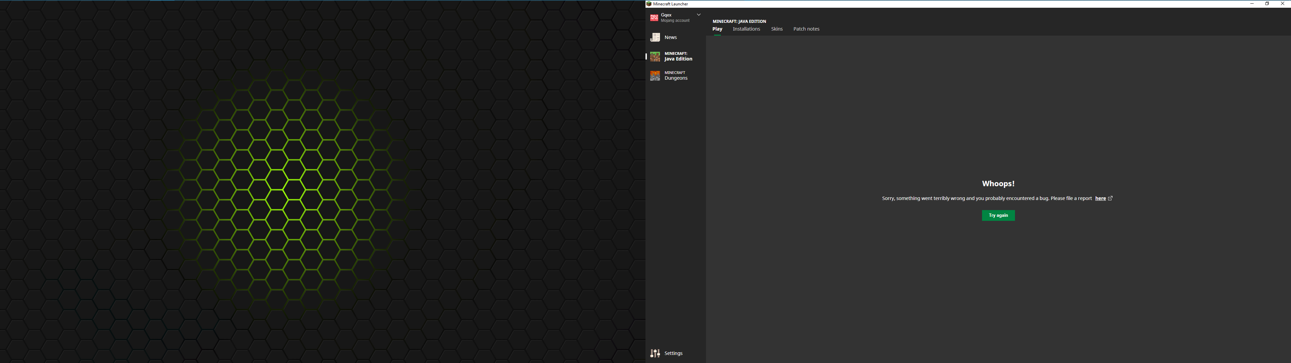Open News via the newspaper icon
This screenshot has height=363, width=1291.
tap(655, 37)
